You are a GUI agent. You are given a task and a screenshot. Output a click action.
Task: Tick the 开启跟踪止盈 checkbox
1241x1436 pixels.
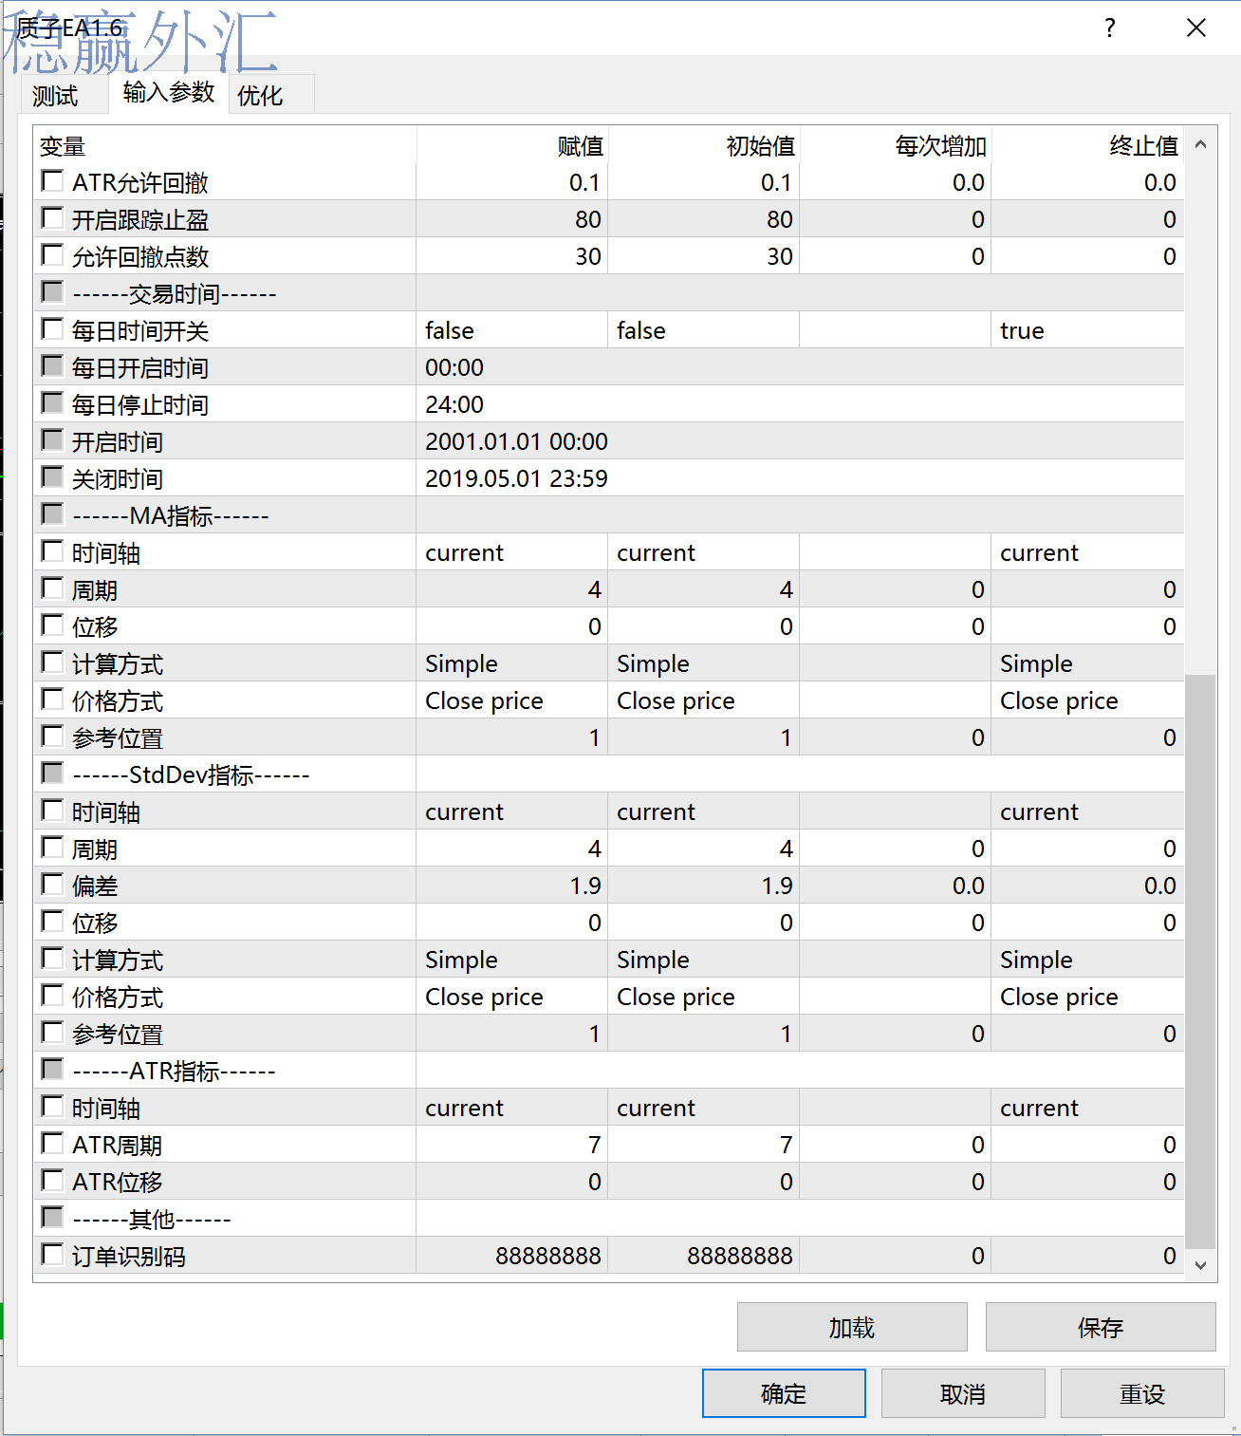pyautogui.click(x=53, y=217)
